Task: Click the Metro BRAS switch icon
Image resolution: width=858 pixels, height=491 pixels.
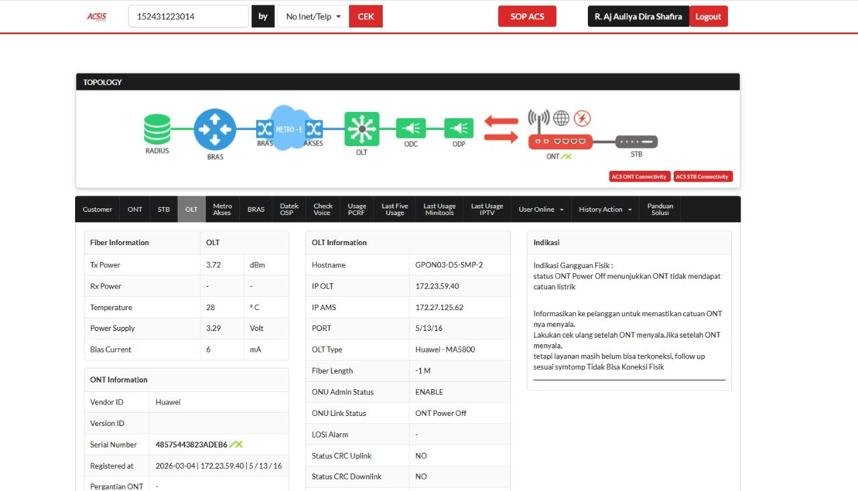Action: click(x=265, y=129)
